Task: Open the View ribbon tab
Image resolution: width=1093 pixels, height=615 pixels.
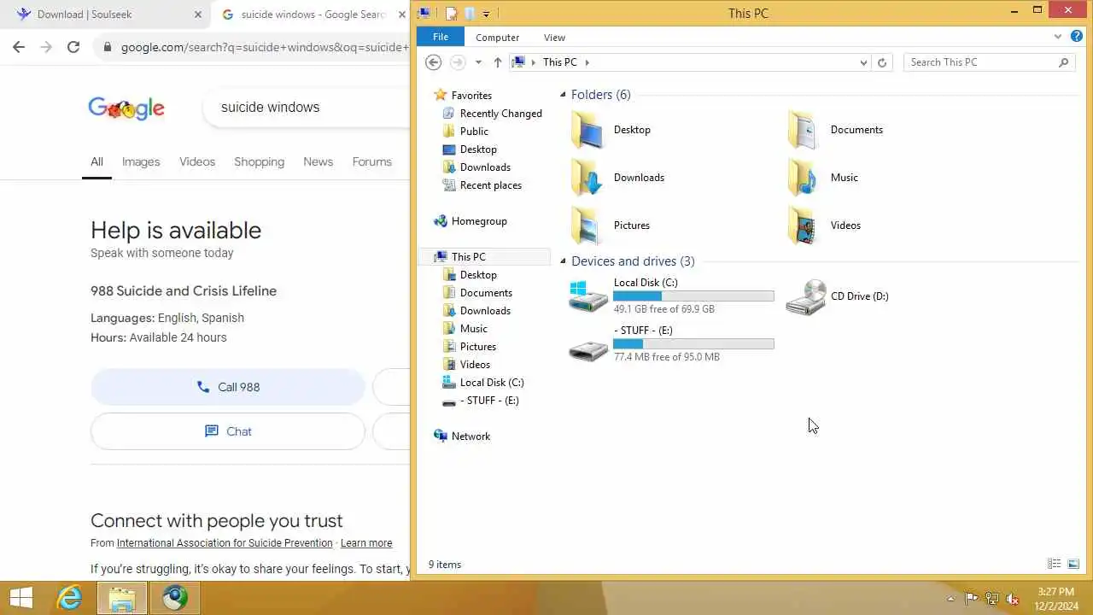Action: pos(554,38)
